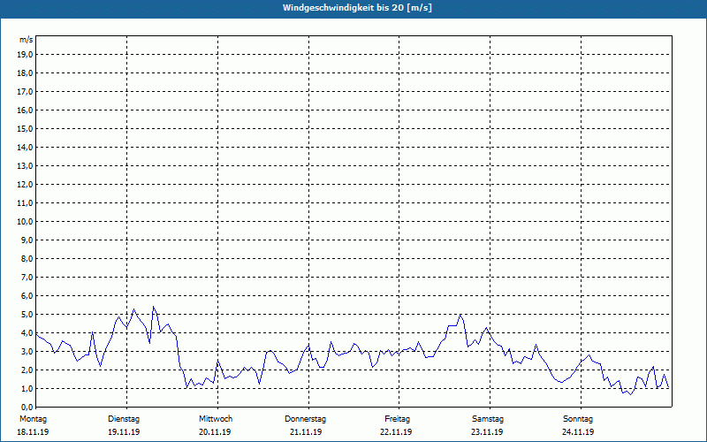Click the 'Samstag' day label
The image size is (707, 442).
pos(488,419)
